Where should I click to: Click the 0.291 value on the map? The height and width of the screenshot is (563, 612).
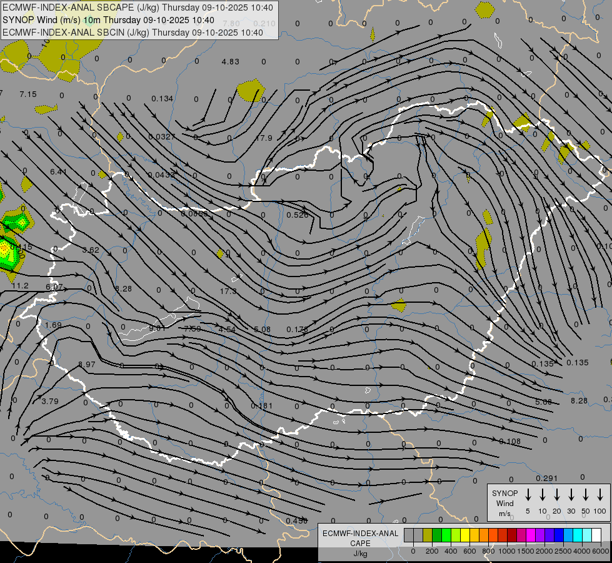tap(547, 478)
